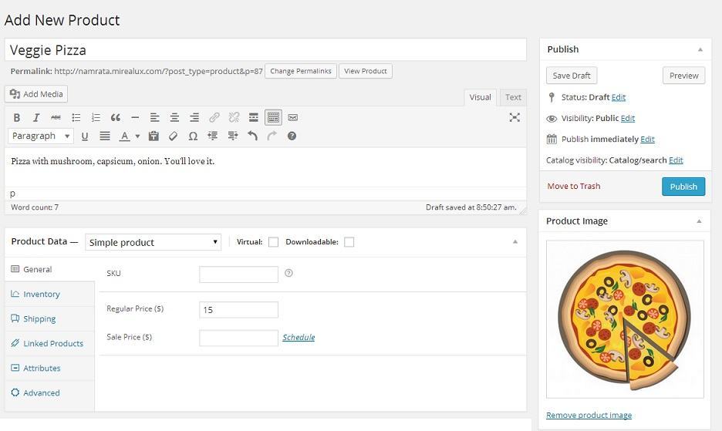The width and height of the screenshot is (722, 431).
Task: Click the insert link icon
Action: pos(214,118)
